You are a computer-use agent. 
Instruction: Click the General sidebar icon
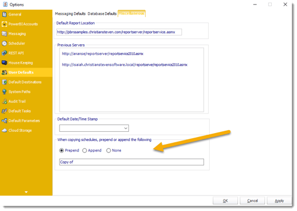coord(4,14)
